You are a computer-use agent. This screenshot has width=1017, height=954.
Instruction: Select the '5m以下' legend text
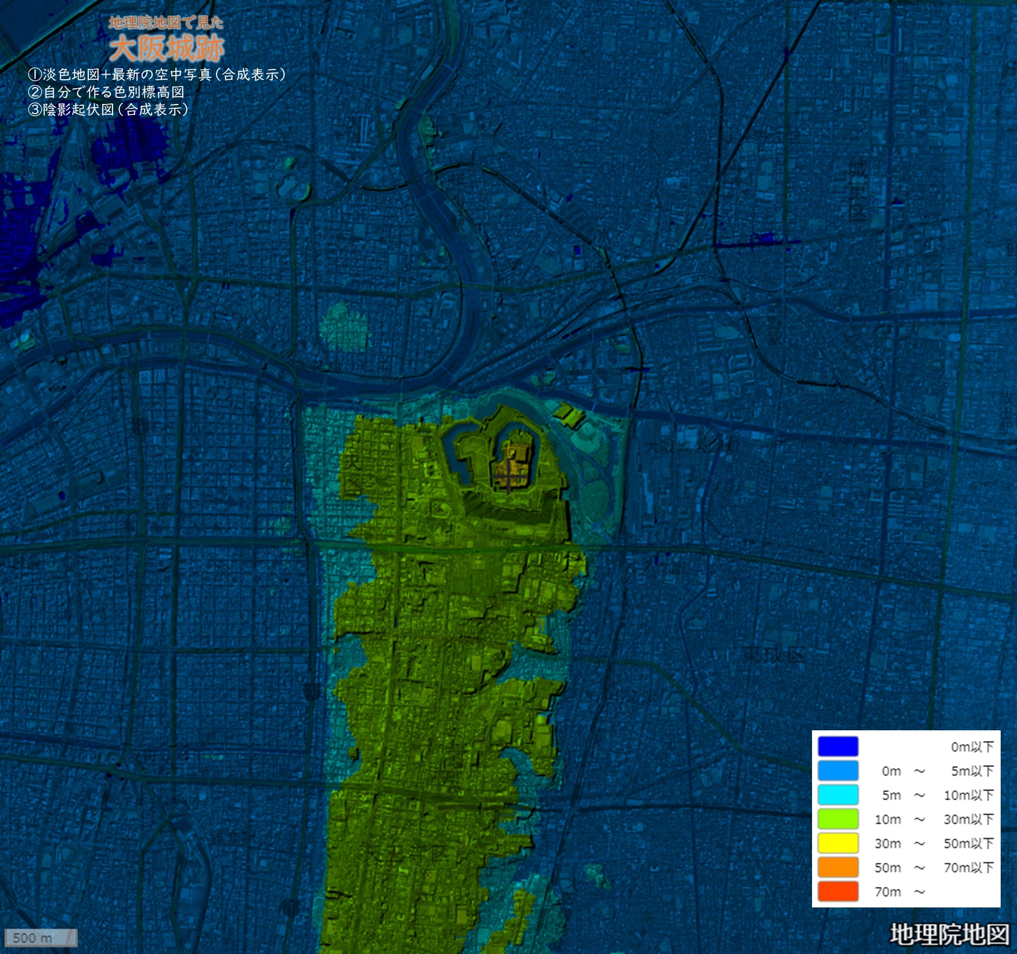pyautogui.click(x=972, y=771)
